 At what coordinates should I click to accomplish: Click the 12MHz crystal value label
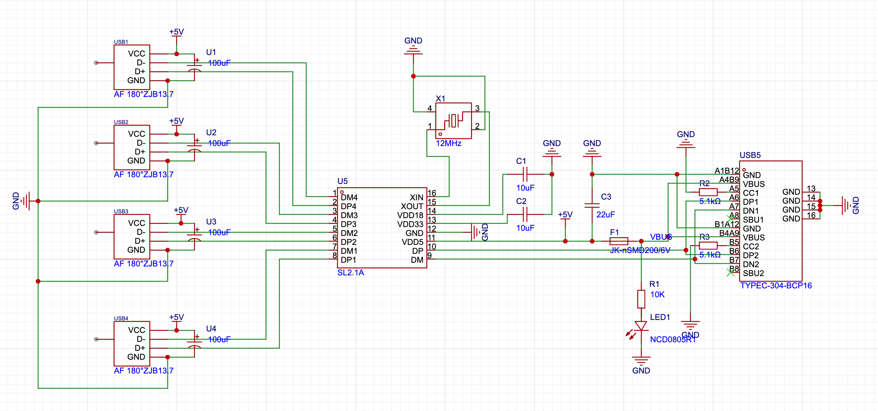(x=449, y=143)
